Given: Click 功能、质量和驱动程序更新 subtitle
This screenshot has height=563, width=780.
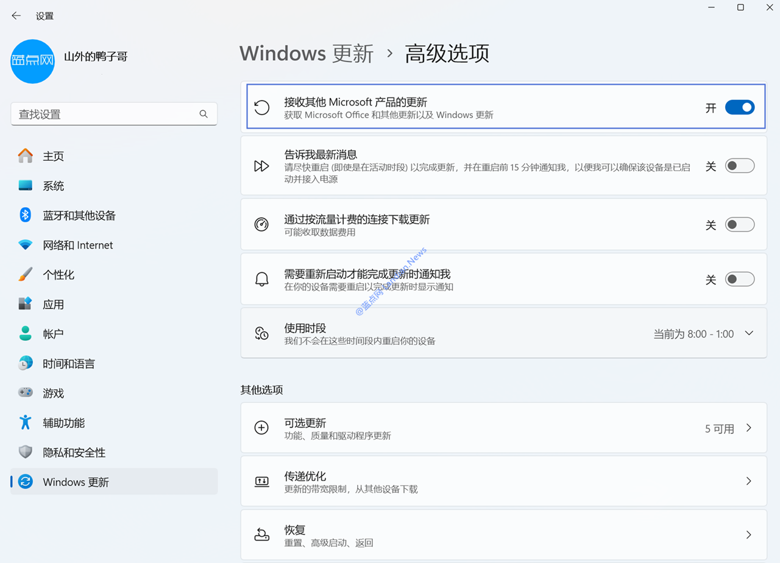Looking at the screenshot, I should click(338, 436).
